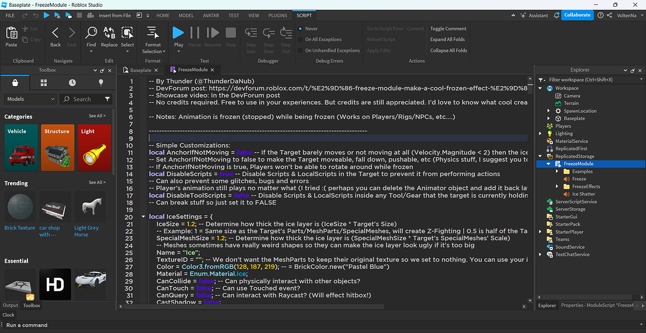Start the Play test button
Image resolution: width=646 pixels, height=333 pixels.
click(x=179, y=32)
